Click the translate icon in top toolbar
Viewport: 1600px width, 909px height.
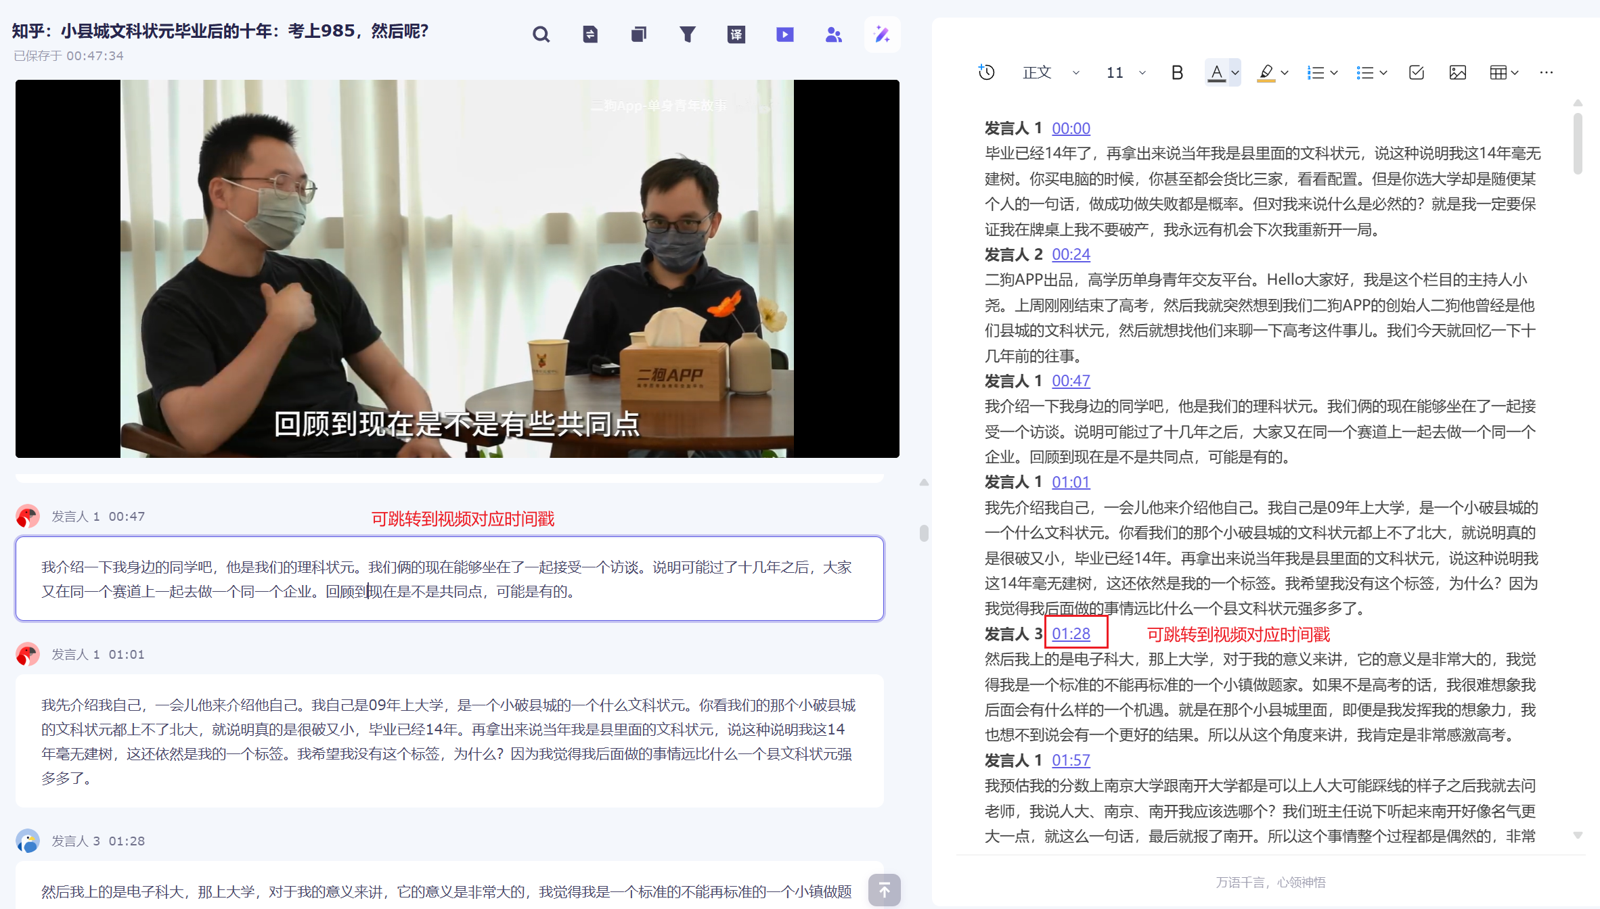click(x=736, y=34)
